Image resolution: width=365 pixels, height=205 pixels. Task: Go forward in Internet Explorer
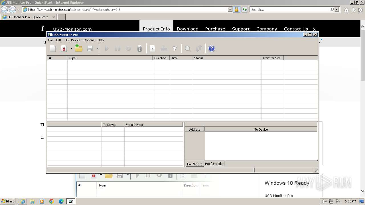[12, 9]
